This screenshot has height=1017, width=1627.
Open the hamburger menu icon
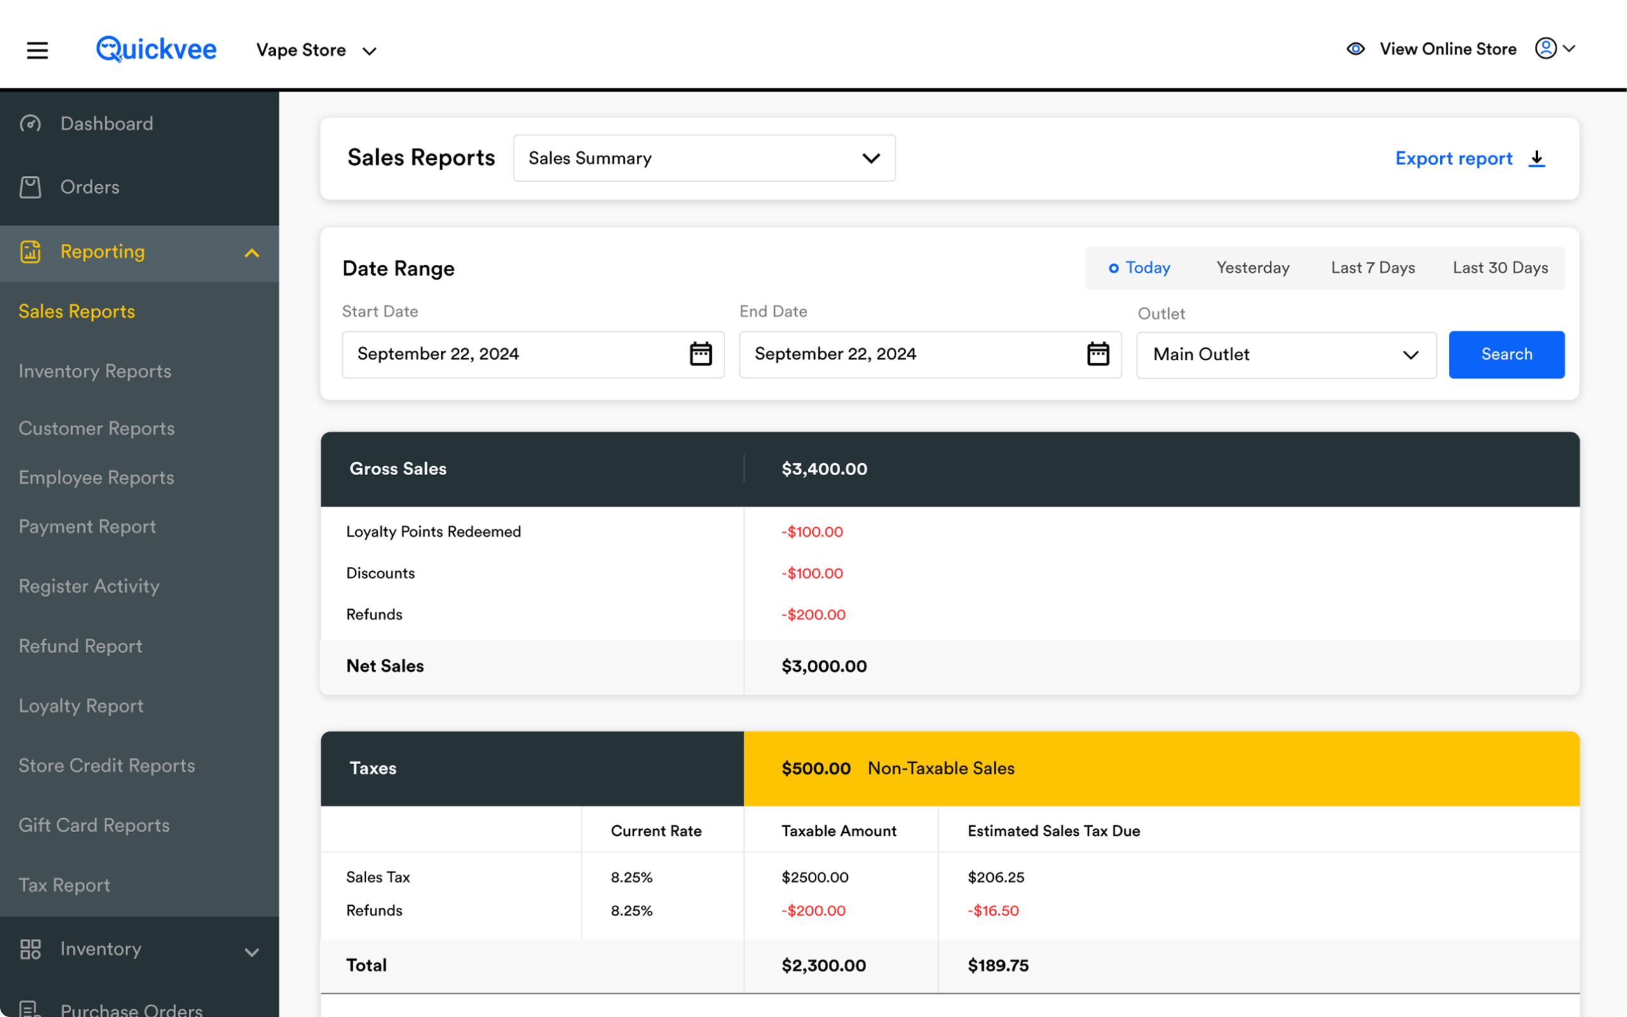(37, 50)
